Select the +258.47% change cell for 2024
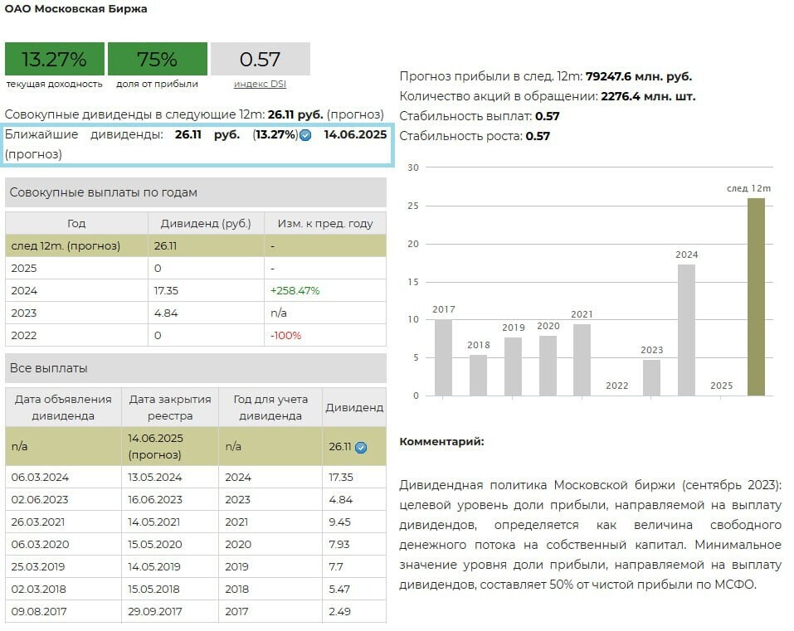The image size is (794, 631). tap(295, 291)
